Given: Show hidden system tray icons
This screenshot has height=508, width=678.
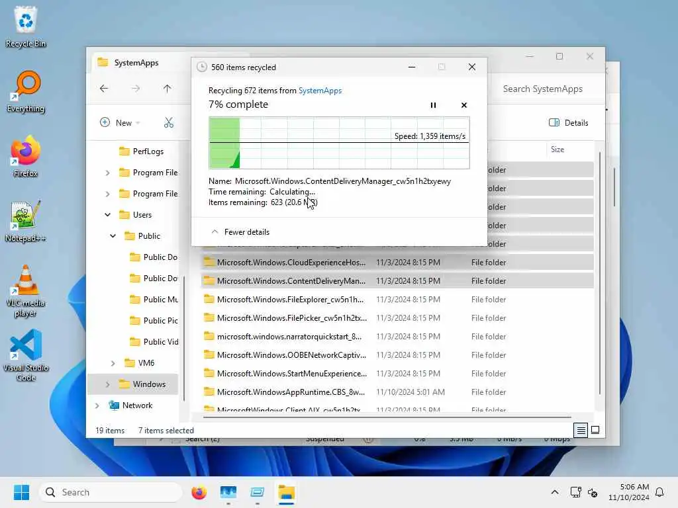Looking at the screenshot, I should click(x=555, y=492).
